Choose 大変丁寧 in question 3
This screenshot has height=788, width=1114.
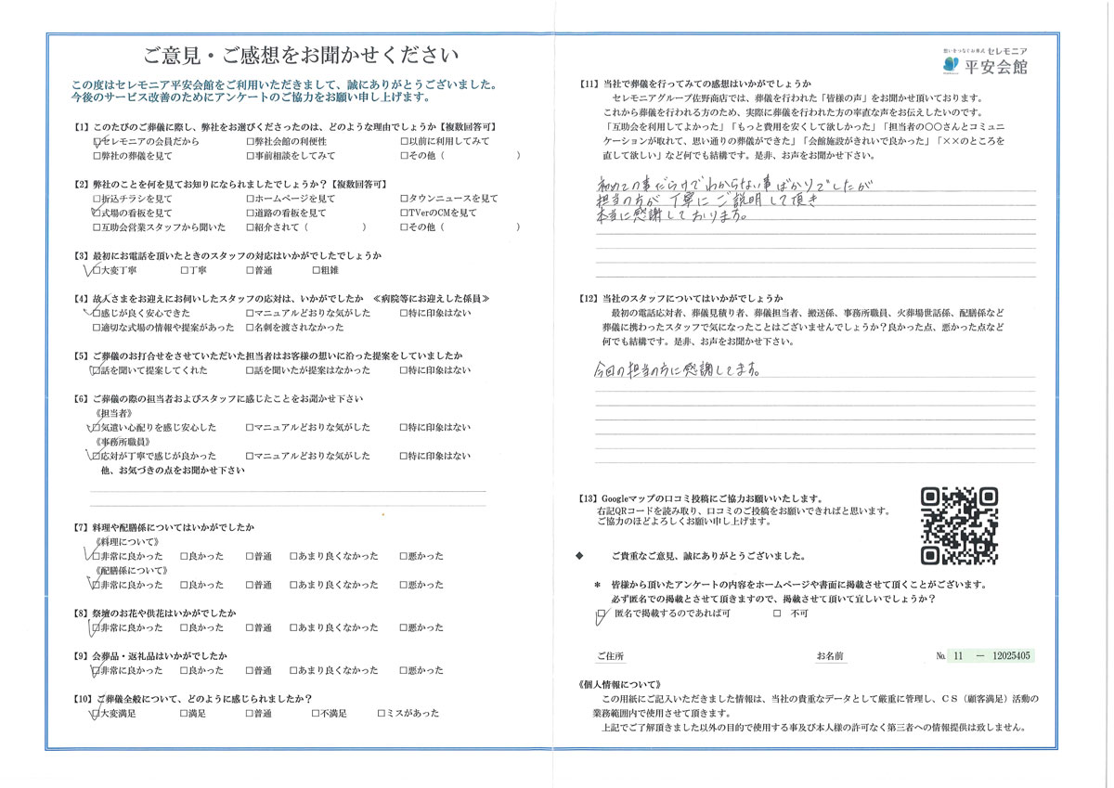(97, 271)
